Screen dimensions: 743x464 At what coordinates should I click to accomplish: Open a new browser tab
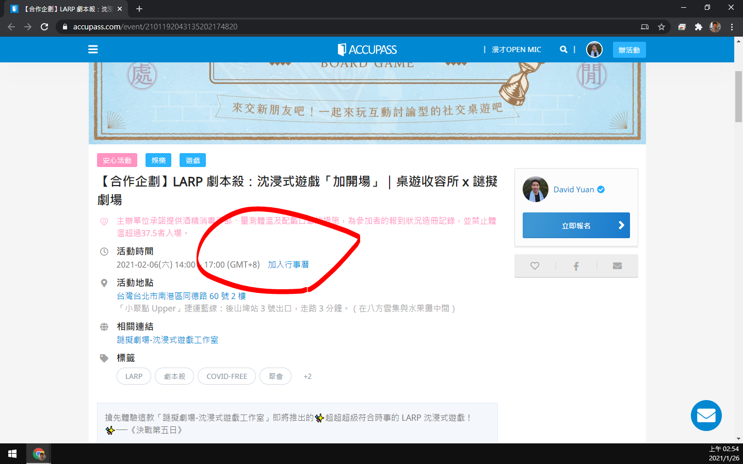click(139, 9)
